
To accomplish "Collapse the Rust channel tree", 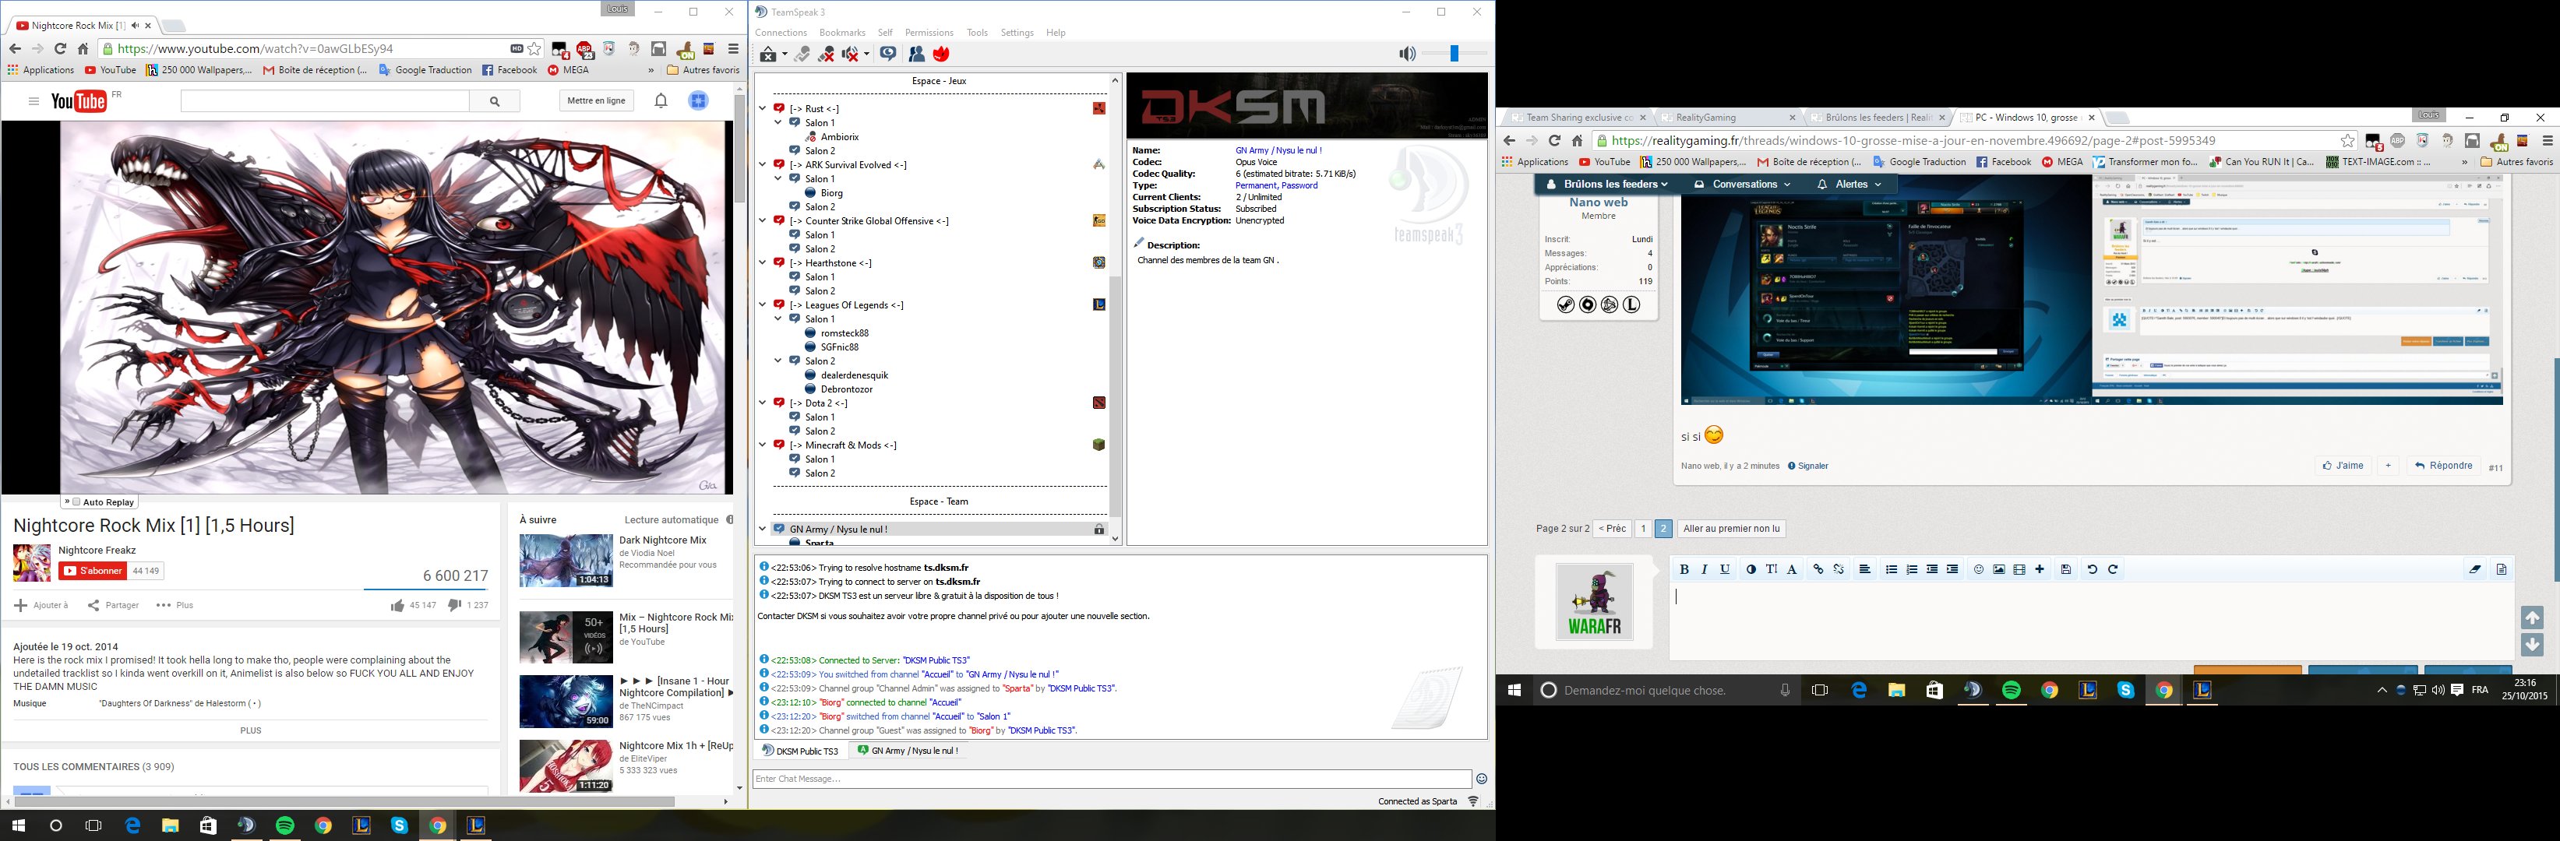I will (x=762, y=108).
